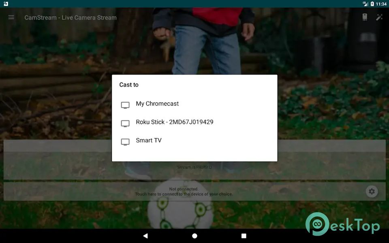
Task: Tap the magic wand effects icon
Action: tap(379, 17)
